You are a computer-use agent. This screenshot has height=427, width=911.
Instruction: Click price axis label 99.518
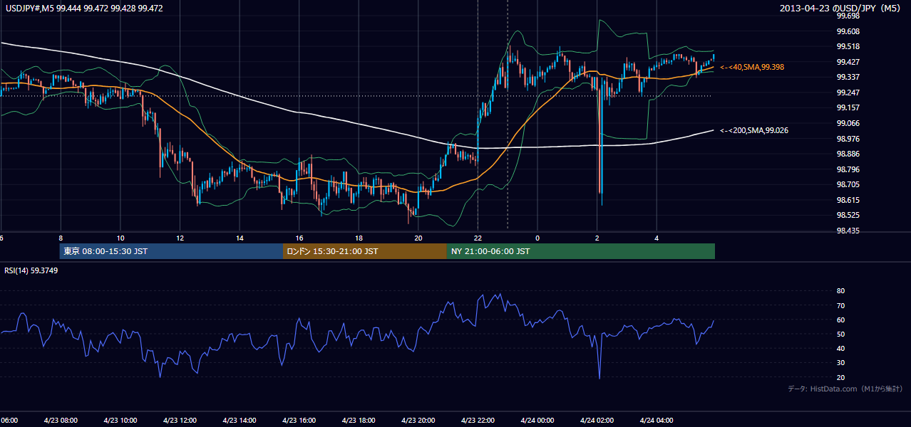click(848, 47)
